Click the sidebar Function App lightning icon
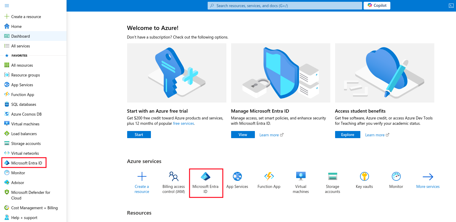 point(7,95)
